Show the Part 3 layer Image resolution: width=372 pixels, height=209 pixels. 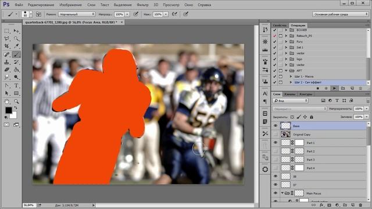(276, 160)
